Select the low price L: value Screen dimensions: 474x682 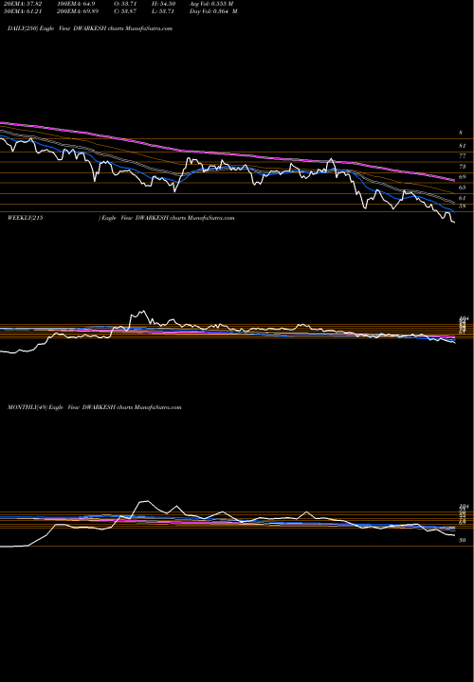165,11
